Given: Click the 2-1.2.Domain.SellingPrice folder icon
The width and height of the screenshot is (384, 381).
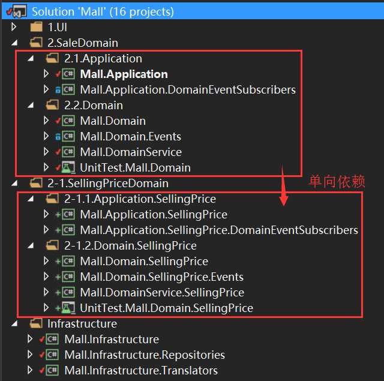Looking at the screenshot, I should (x=52, y=245).
